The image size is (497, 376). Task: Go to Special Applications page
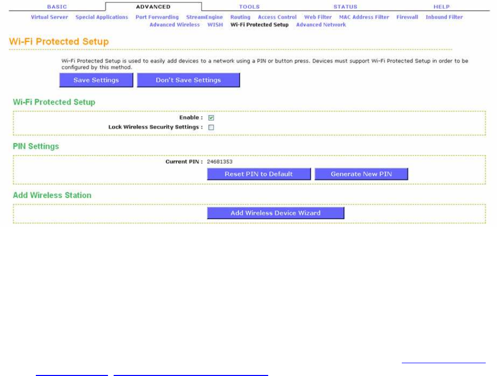tap(102, 17)
